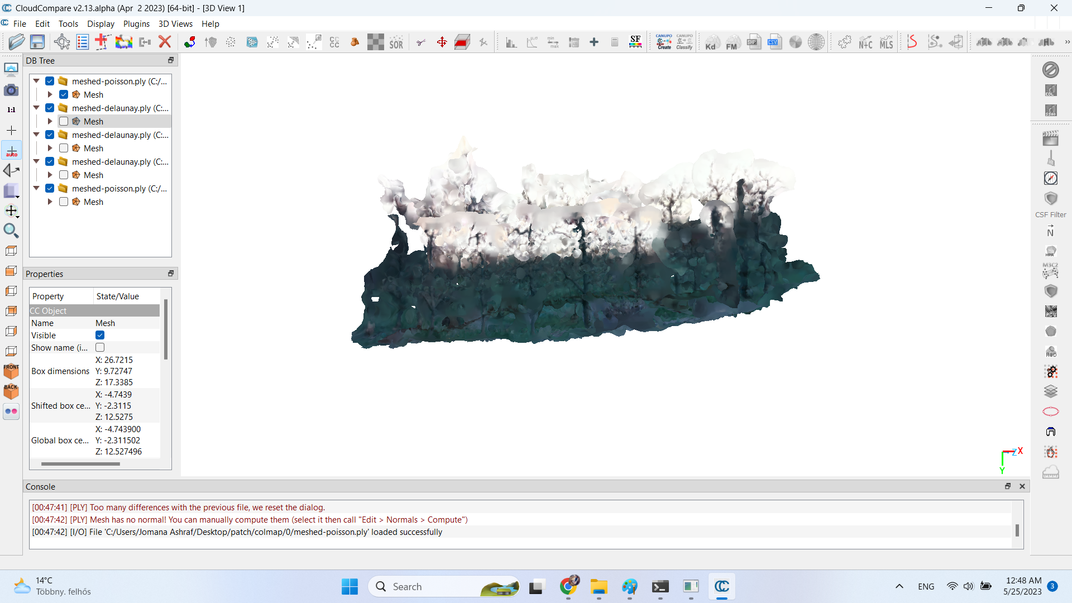Enable the Show name checkbox in Properties
Viewport: 1072px width, 603px height.
click(x=100, y=347)
